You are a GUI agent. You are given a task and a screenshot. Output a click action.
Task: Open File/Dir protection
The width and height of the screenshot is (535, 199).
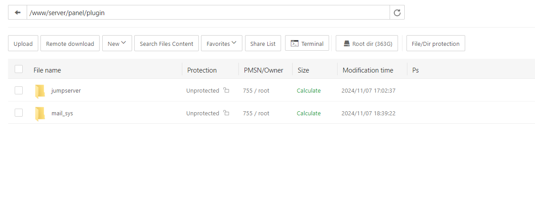(x=435, y=44)
